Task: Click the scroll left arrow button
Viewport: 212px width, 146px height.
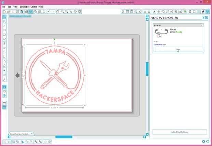Action: (9, 137)
